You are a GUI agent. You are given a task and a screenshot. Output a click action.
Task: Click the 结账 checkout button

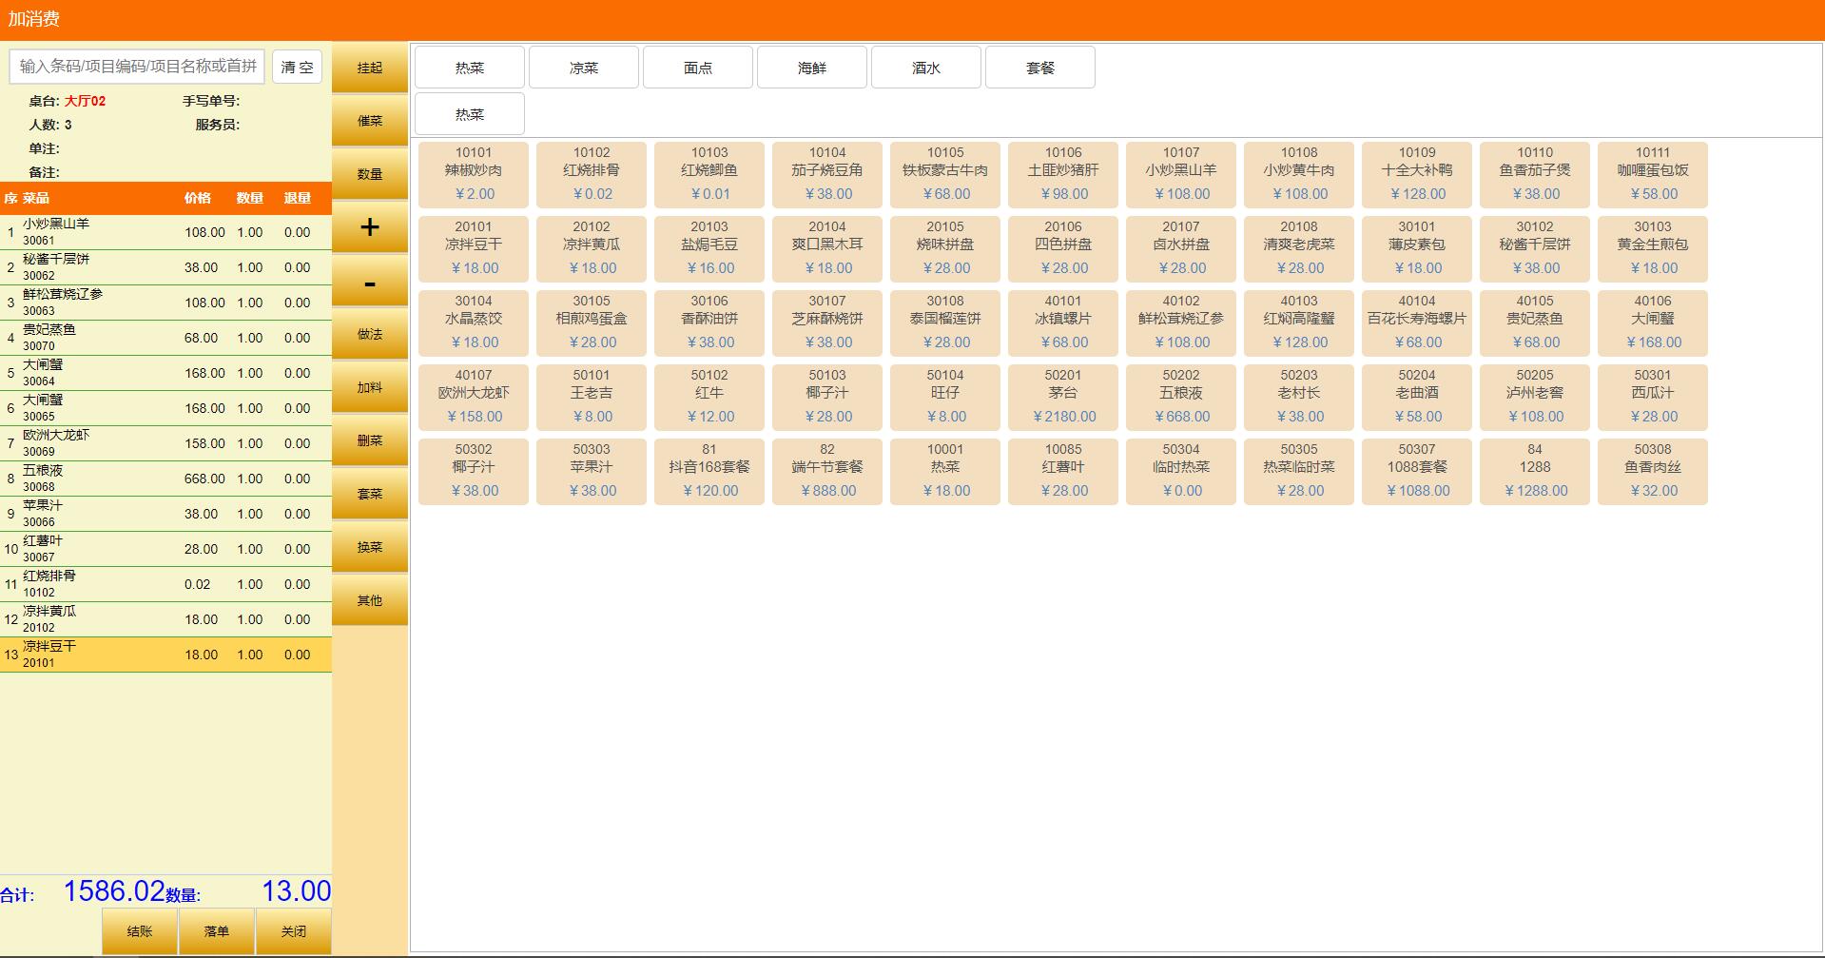pyautogui.click(x=140, y=931)
